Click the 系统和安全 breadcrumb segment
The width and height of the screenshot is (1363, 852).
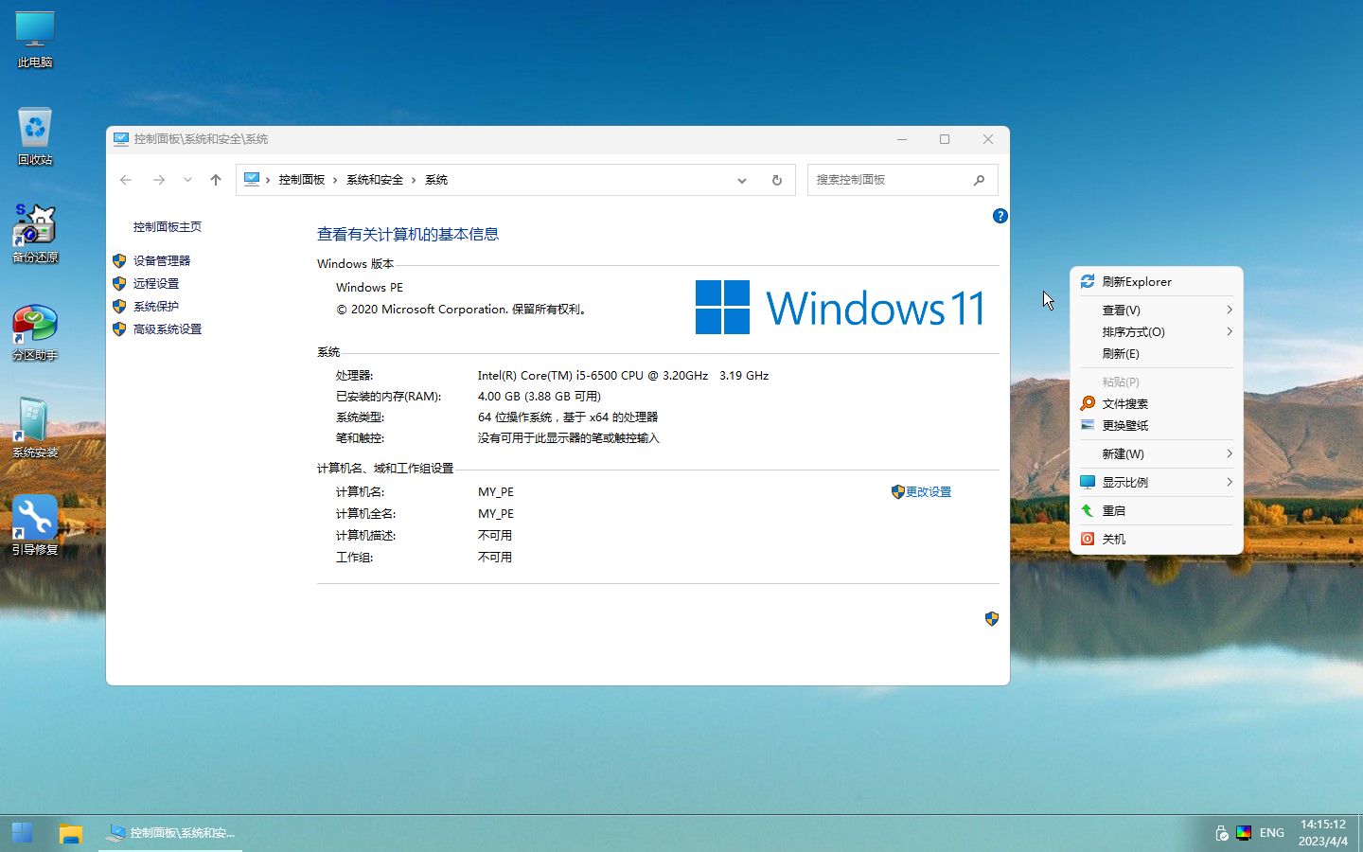point(375,180)
